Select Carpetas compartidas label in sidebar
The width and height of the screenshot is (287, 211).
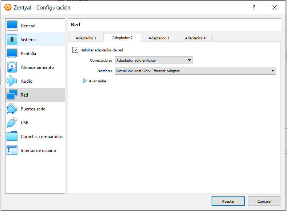point(42,137)
